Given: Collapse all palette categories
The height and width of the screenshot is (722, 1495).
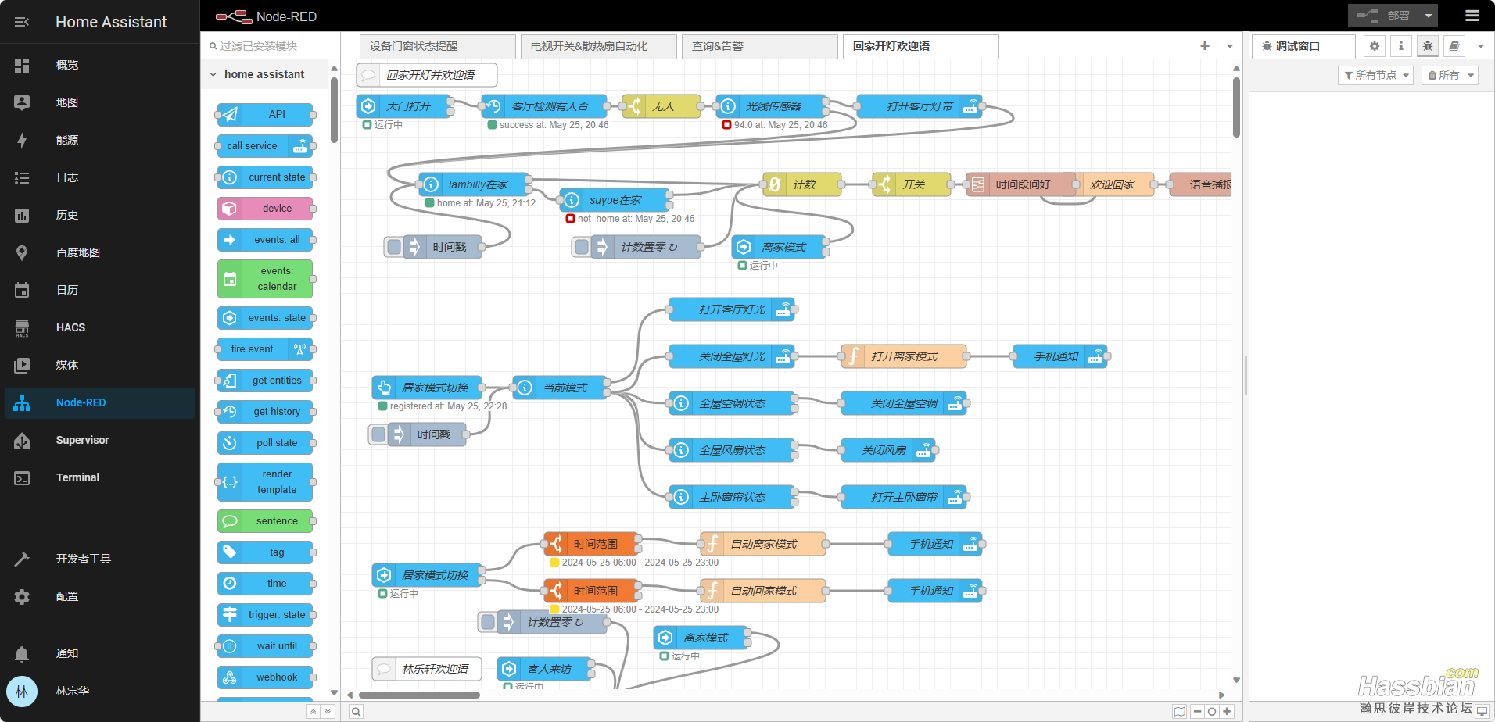Looking at the screenshot, I should 313,711.
